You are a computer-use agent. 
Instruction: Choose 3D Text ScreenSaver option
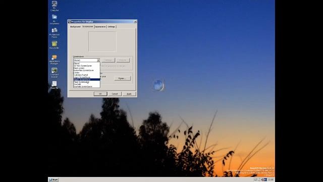pos(87,66)
